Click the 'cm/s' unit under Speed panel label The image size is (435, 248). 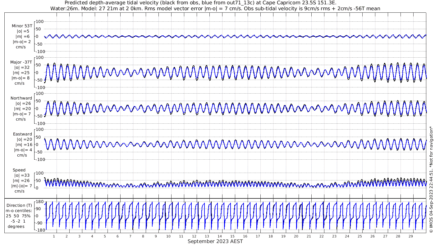pos(21,191)
